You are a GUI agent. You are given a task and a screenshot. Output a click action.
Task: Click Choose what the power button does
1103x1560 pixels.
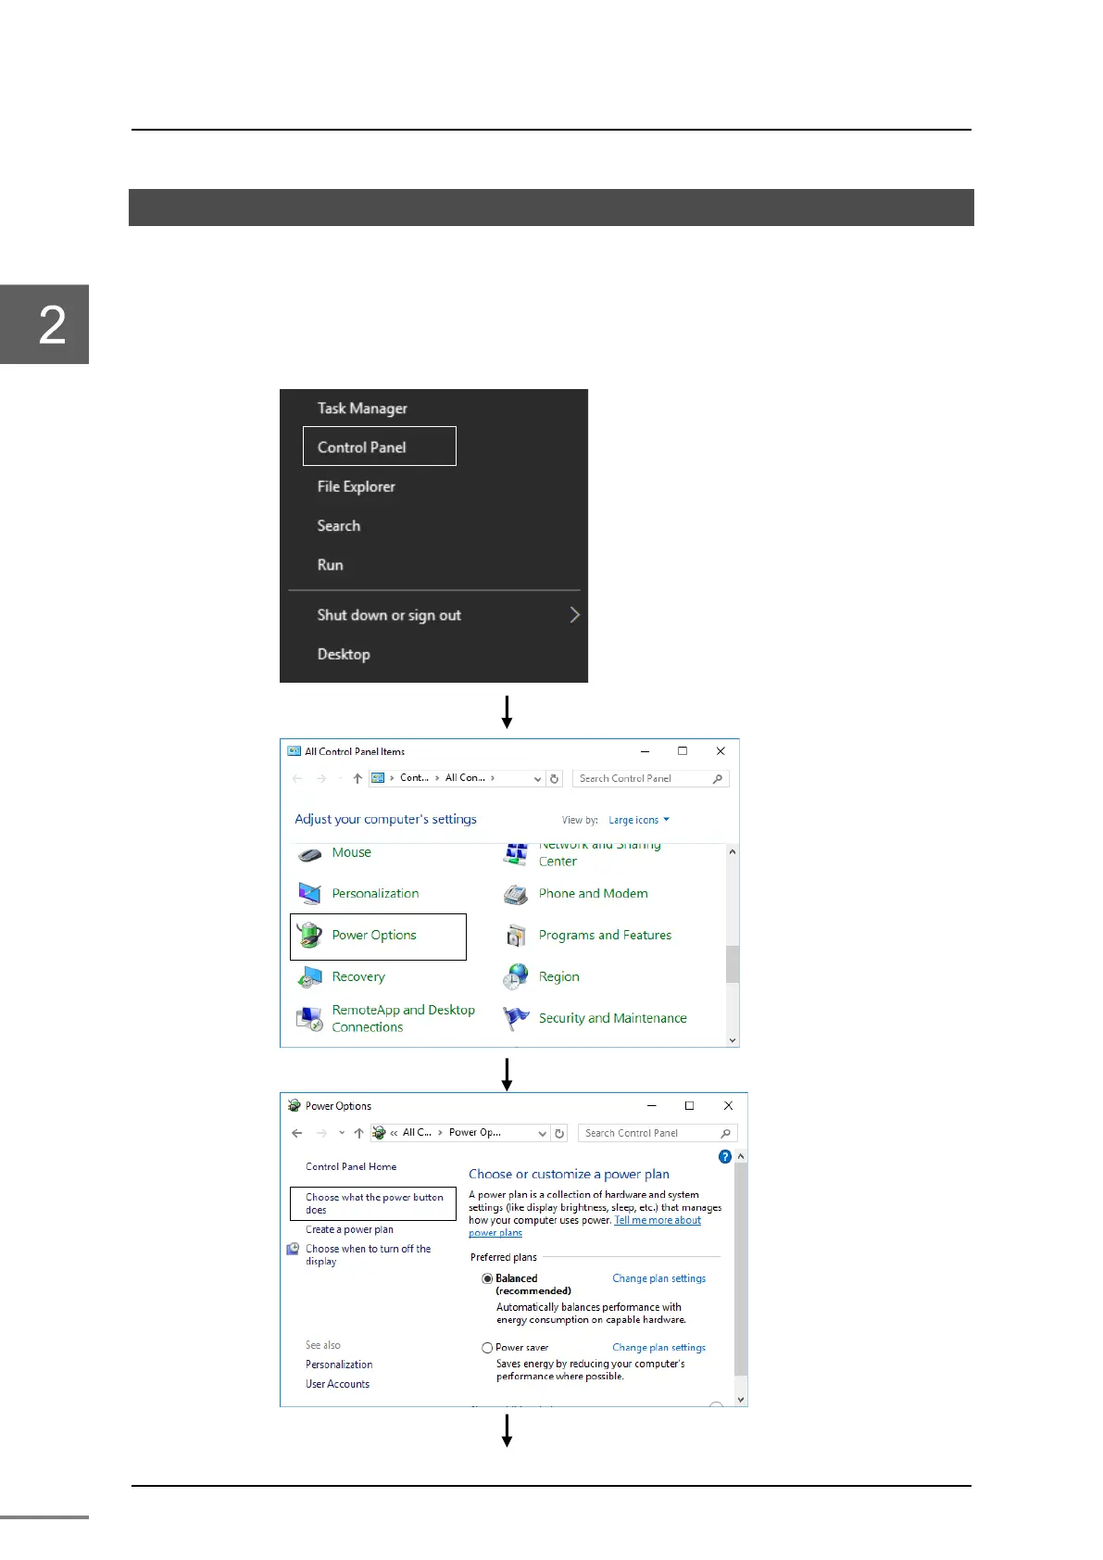pyautogui.click(x=373, y=1203)
